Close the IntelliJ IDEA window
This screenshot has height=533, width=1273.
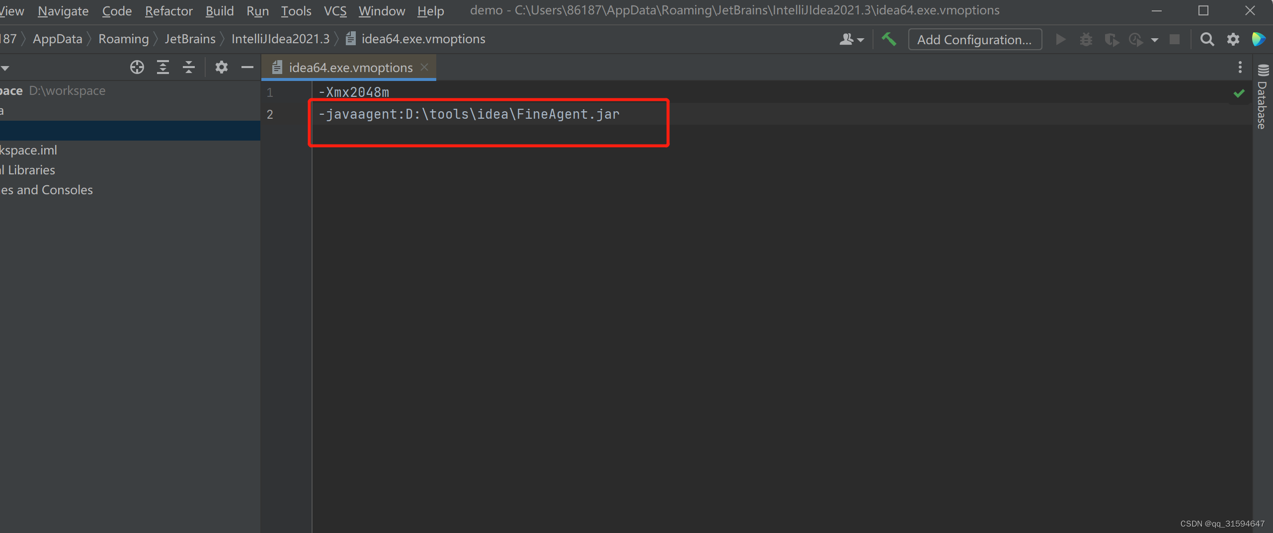click(1250, 11)
